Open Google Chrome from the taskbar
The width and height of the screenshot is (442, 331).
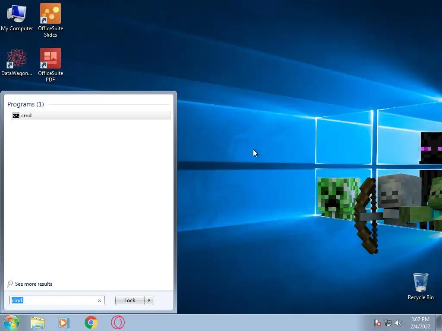[x=91, y=322]
